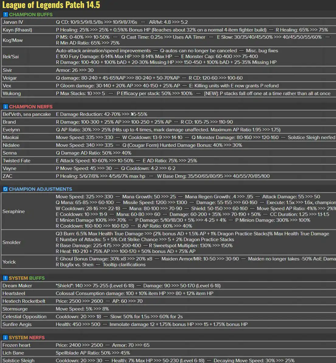Pick the "Yorick" champion name
This screenshot has width=336, height=363.
click(9, 262)
